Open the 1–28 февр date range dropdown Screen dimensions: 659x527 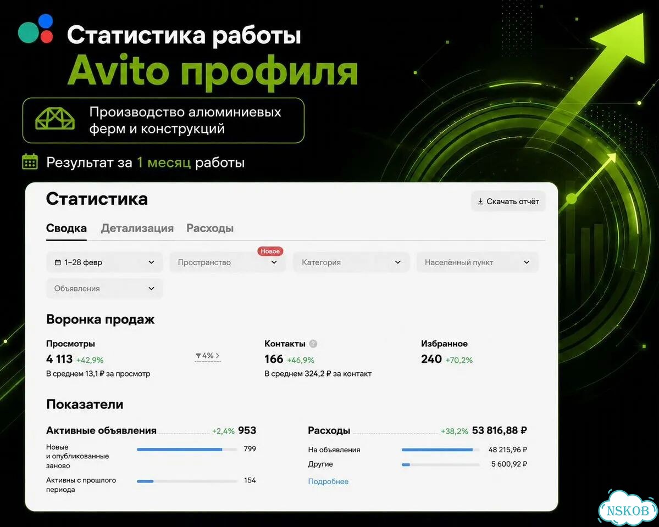pyautogui.click(x=104, y=262)
